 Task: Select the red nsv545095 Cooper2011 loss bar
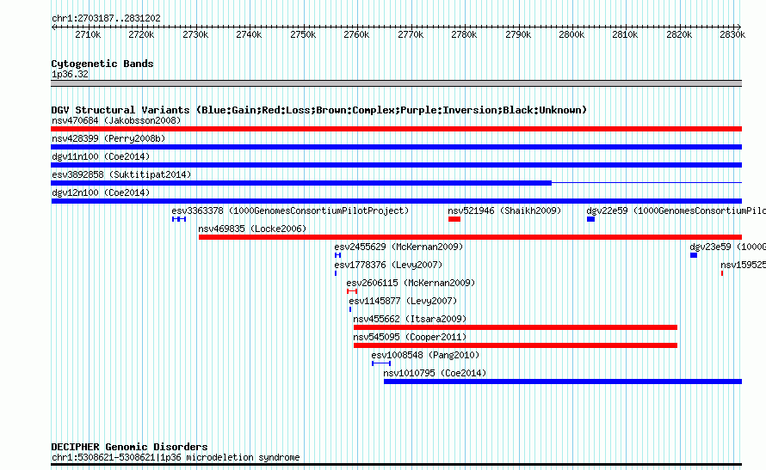[516, 345]
